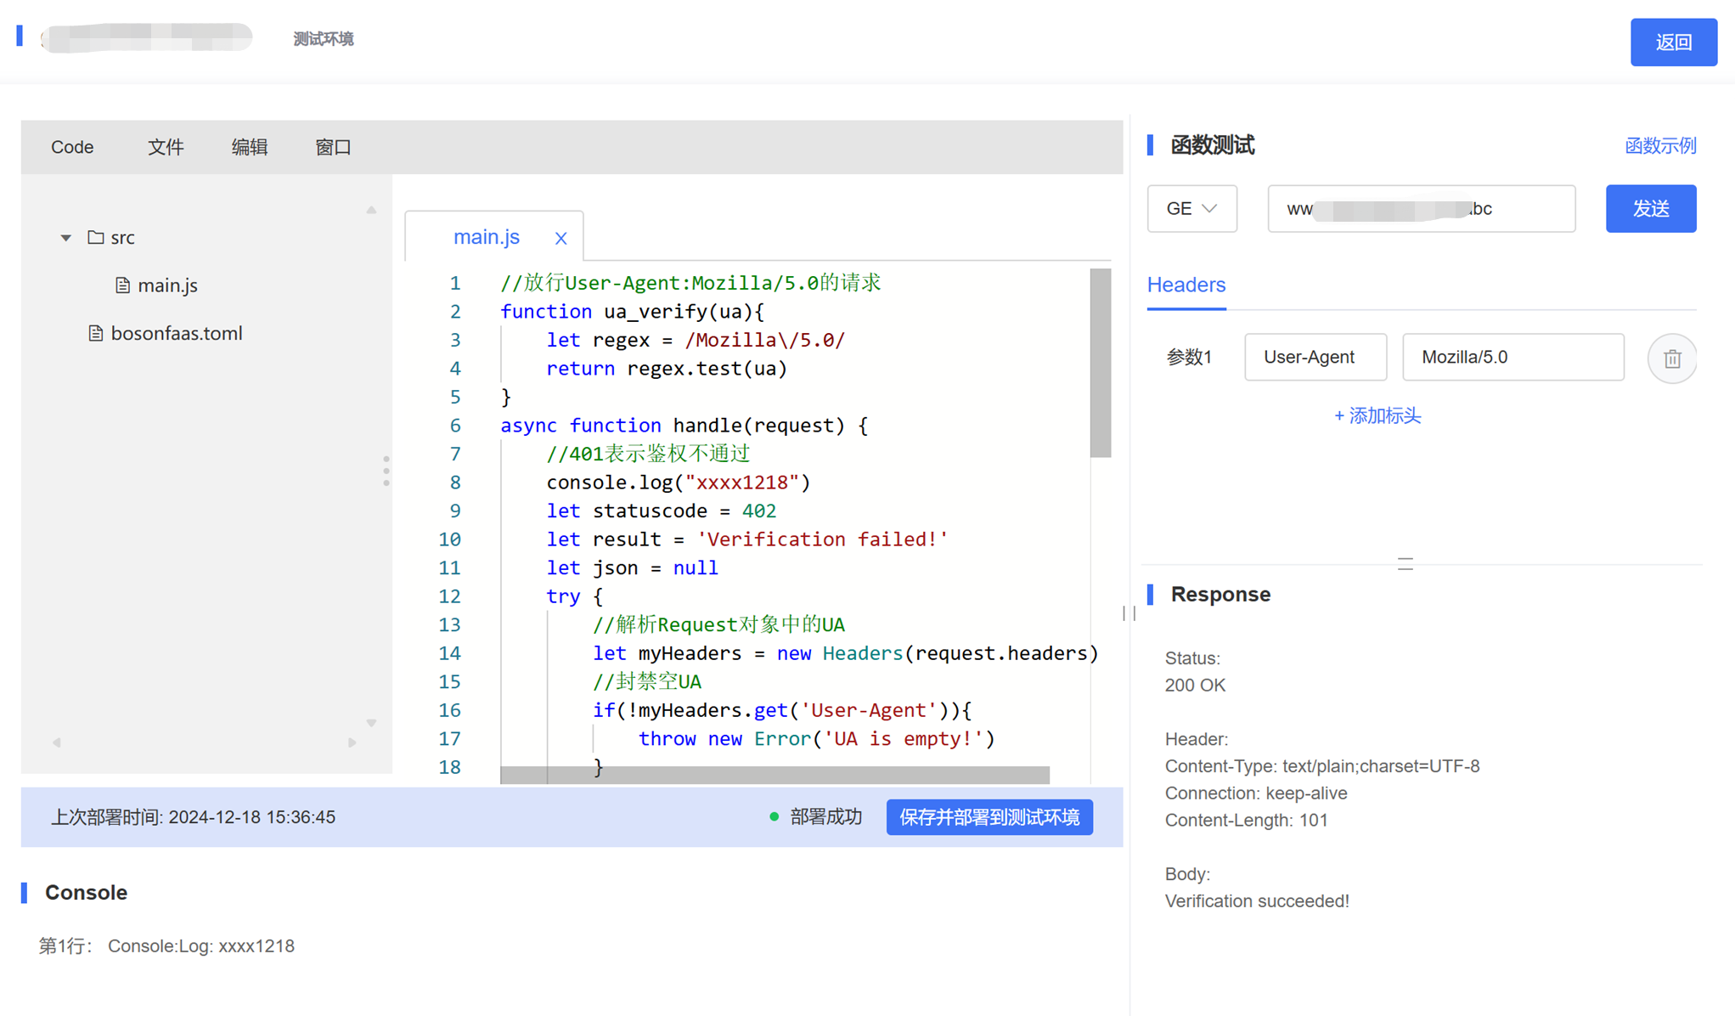Delete 参数1 header with trash icon
Viewport: 1735px width, 1016px height.
[1671, 358]
